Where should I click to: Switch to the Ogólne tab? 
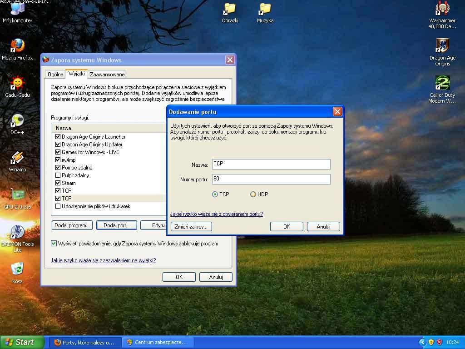(55, 75)
